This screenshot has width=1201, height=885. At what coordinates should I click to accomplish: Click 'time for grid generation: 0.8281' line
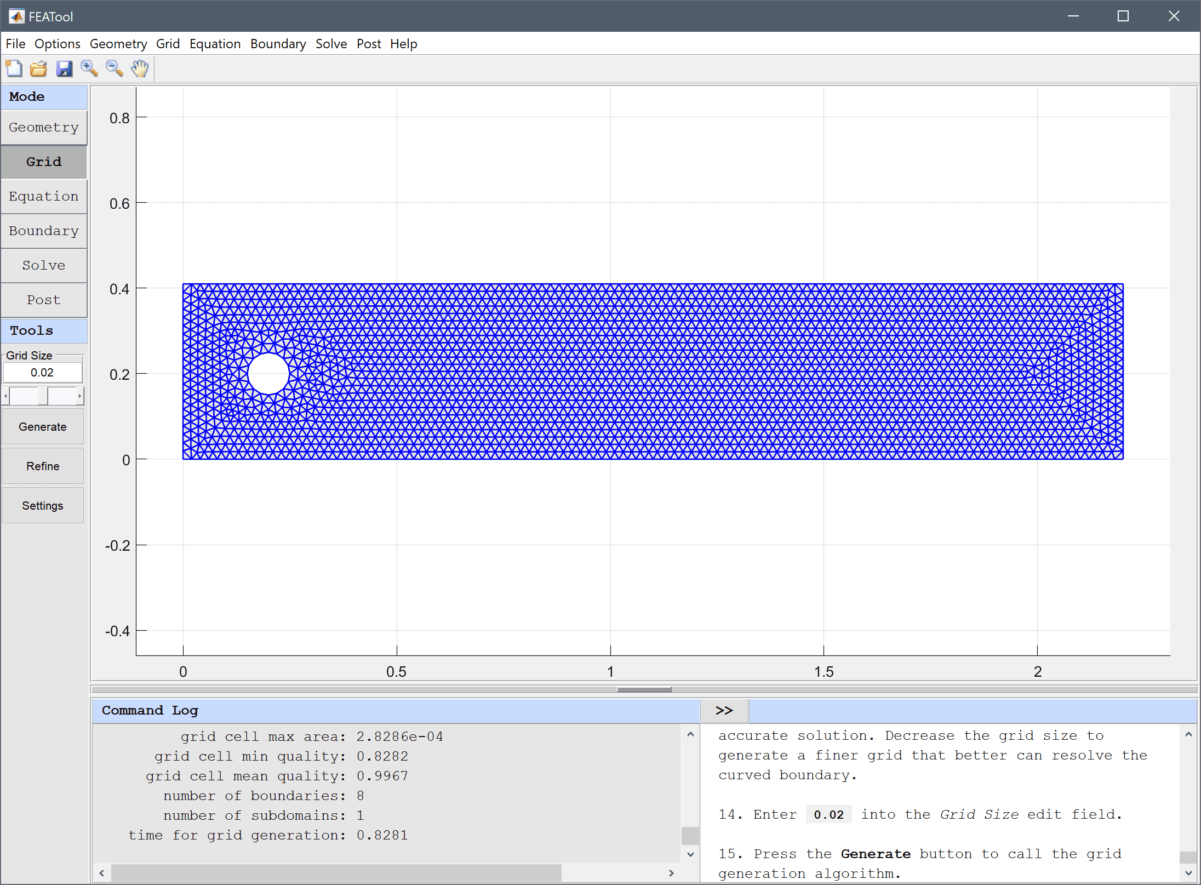click(x=268, y=836)
